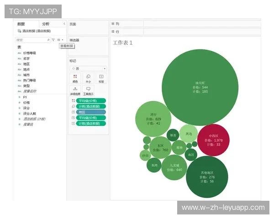Viewport: 274px width, 219px height.
Task: Click the magnifier icon in the search field
Action: pyautogui.click(x=48, y=40)
